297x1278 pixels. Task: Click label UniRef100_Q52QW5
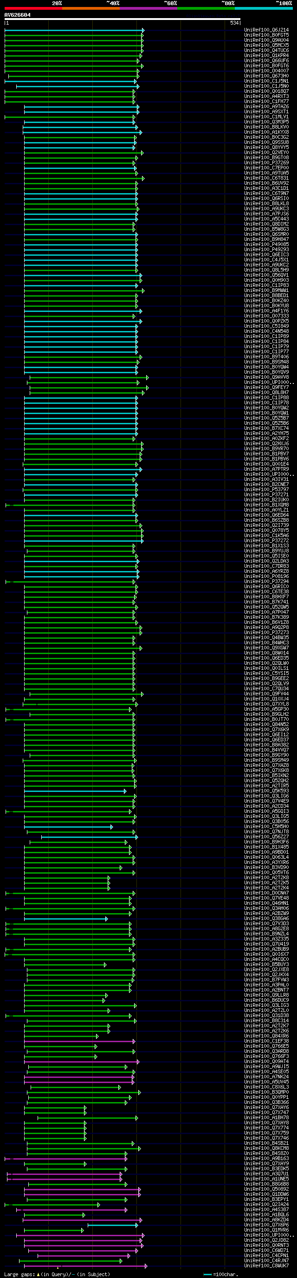(266, 607)
